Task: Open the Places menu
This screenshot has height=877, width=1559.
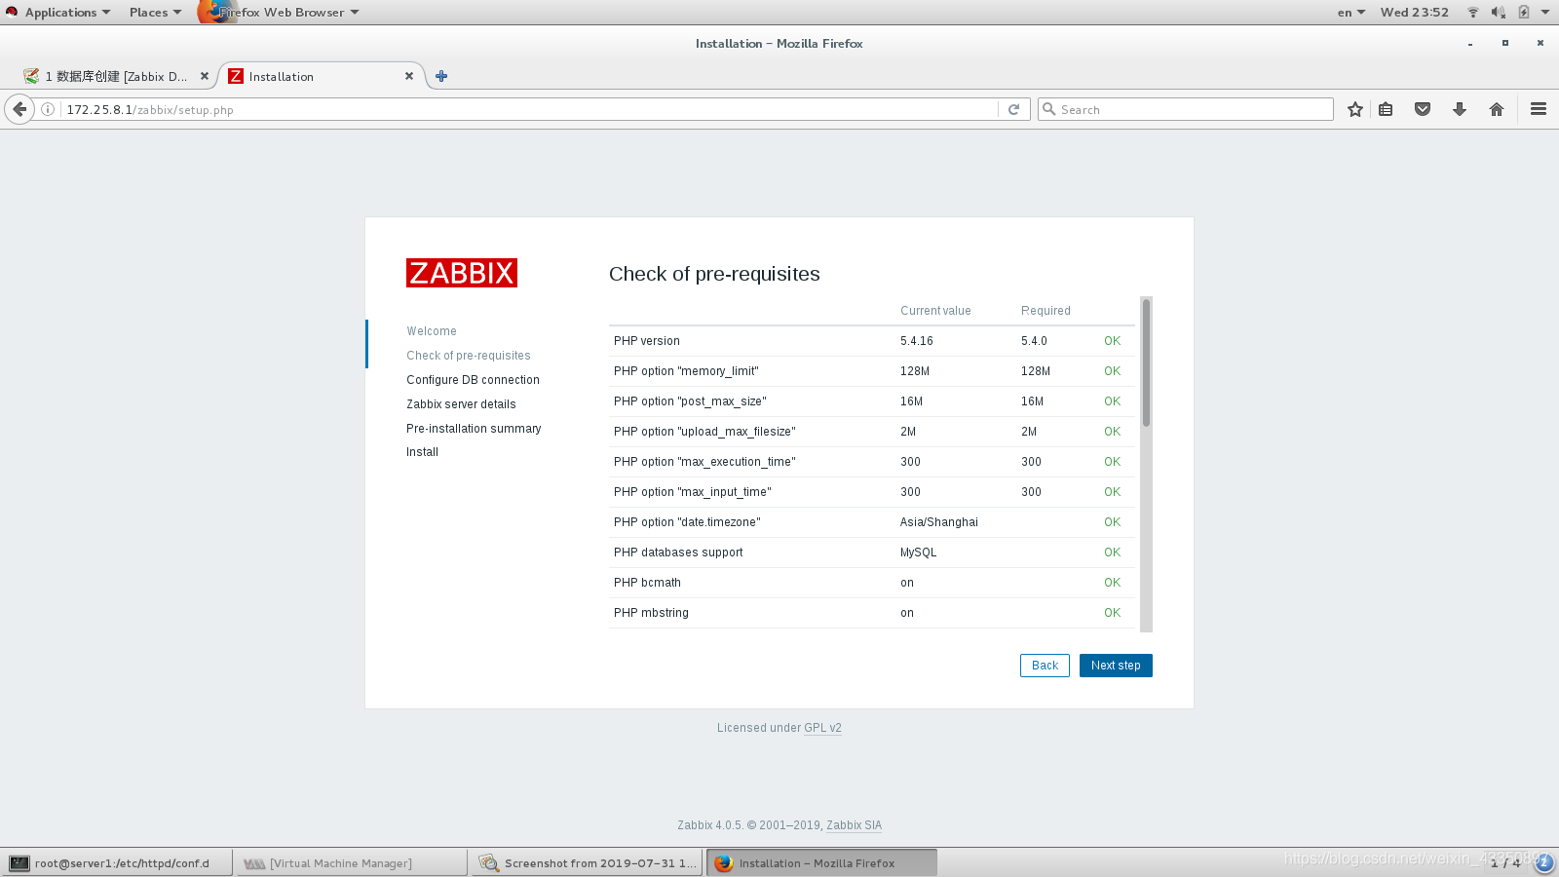Action: tap(155, 13)
